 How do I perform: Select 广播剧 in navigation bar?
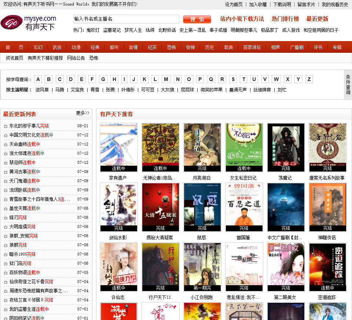click(297, 47)
